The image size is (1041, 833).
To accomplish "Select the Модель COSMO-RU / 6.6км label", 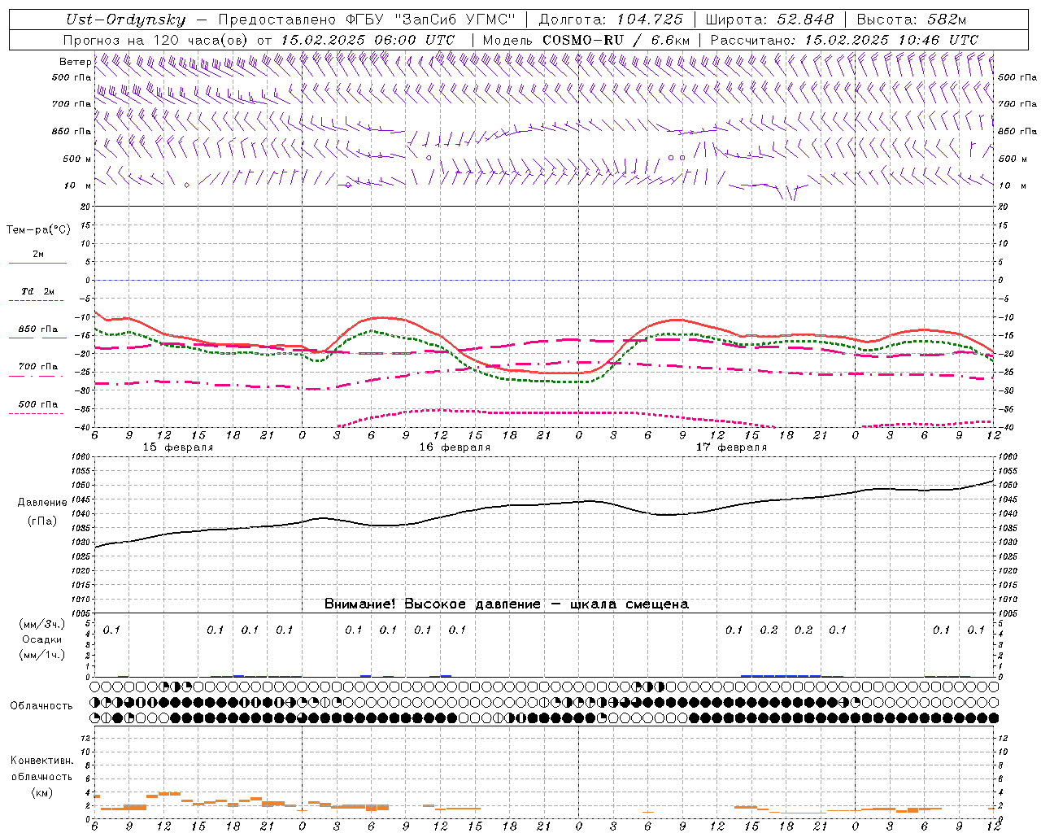I will coord(586,40).
